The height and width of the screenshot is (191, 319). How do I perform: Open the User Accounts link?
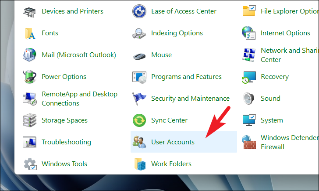173,142
